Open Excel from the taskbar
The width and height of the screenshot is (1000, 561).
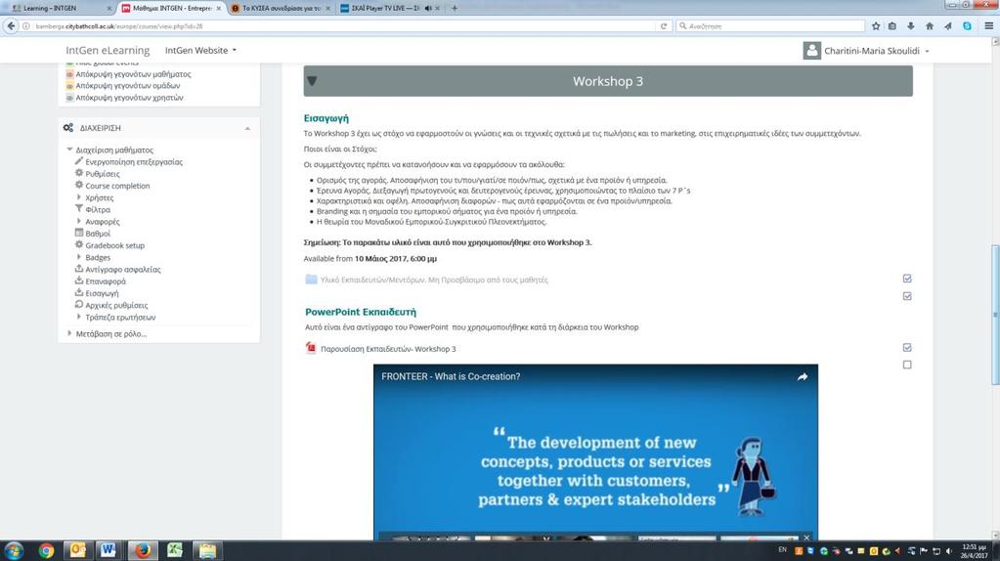[175, 550]
